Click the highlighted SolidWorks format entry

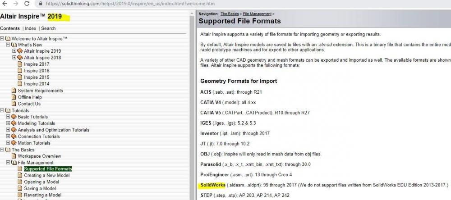213,185
